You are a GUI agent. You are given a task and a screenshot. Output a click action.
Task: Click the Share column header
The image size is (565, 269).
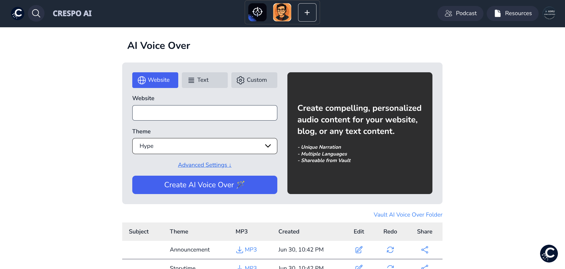(x=425, y=232)
